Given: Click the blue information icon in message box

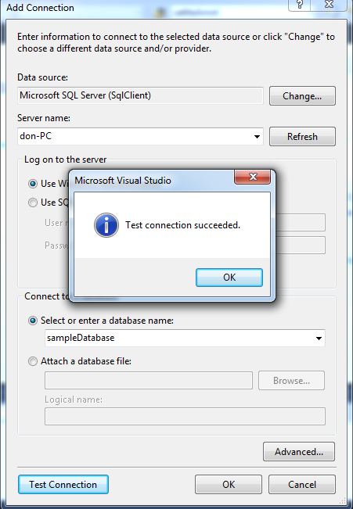Looking at the screenshot, I should (106, 225).
